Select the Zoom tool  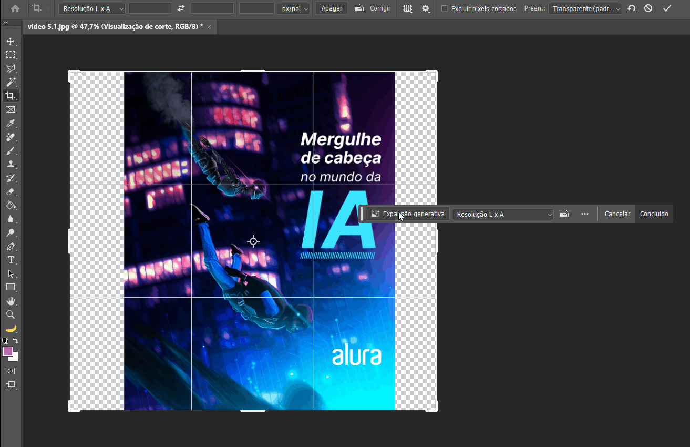pos(10,314)
